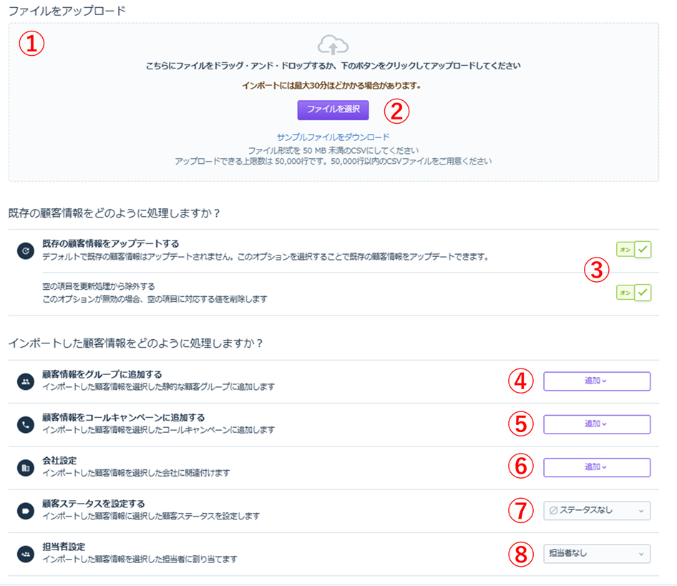Viewport: 677px width, 586px height.
Task: Click the 担当者設定 title text
Action: [x=64, y=547]
